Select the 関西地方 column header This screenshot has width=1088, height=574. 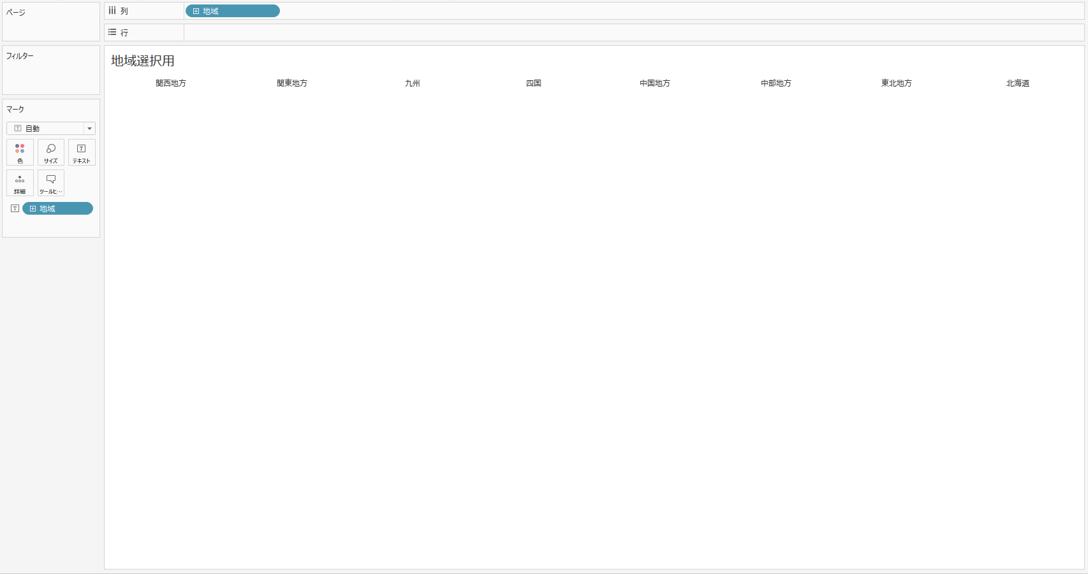point(171,83)
